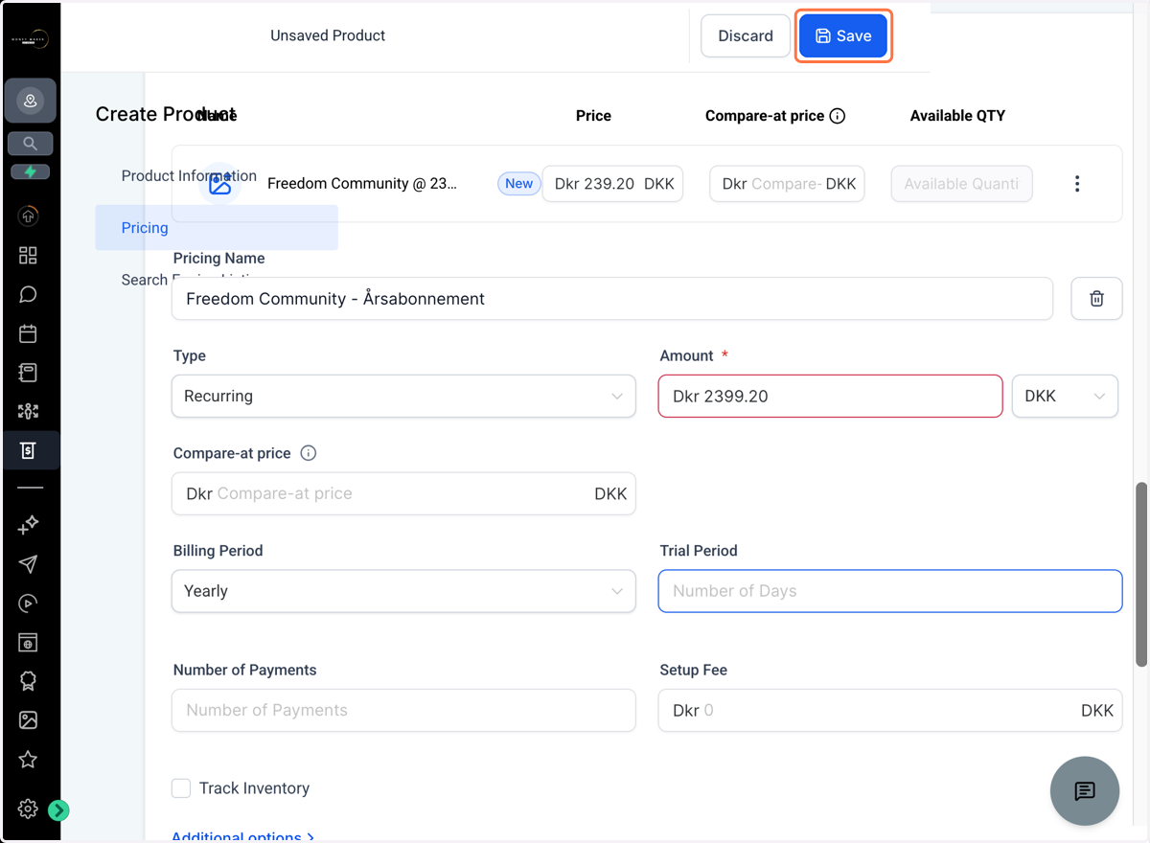Open conversations chat bubble icon
Image resolution: width=1150 pixels, height=843 pixels.
pyautogui.click(x=28, y=294)
